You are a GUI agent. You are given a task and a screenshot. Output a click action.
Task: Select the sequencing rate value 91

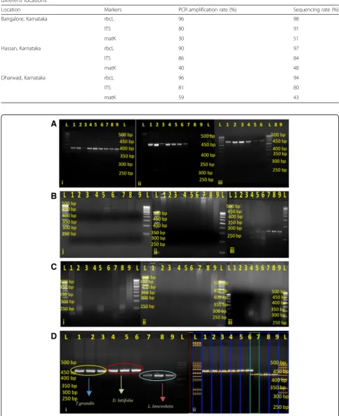pyautogui.click(x=295, y=29)
